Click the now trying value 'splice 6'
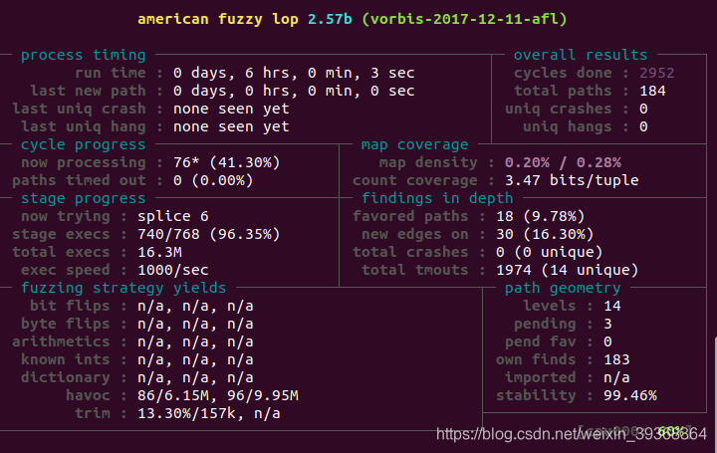Screen dimensions: 717x453 click(173, 216)
